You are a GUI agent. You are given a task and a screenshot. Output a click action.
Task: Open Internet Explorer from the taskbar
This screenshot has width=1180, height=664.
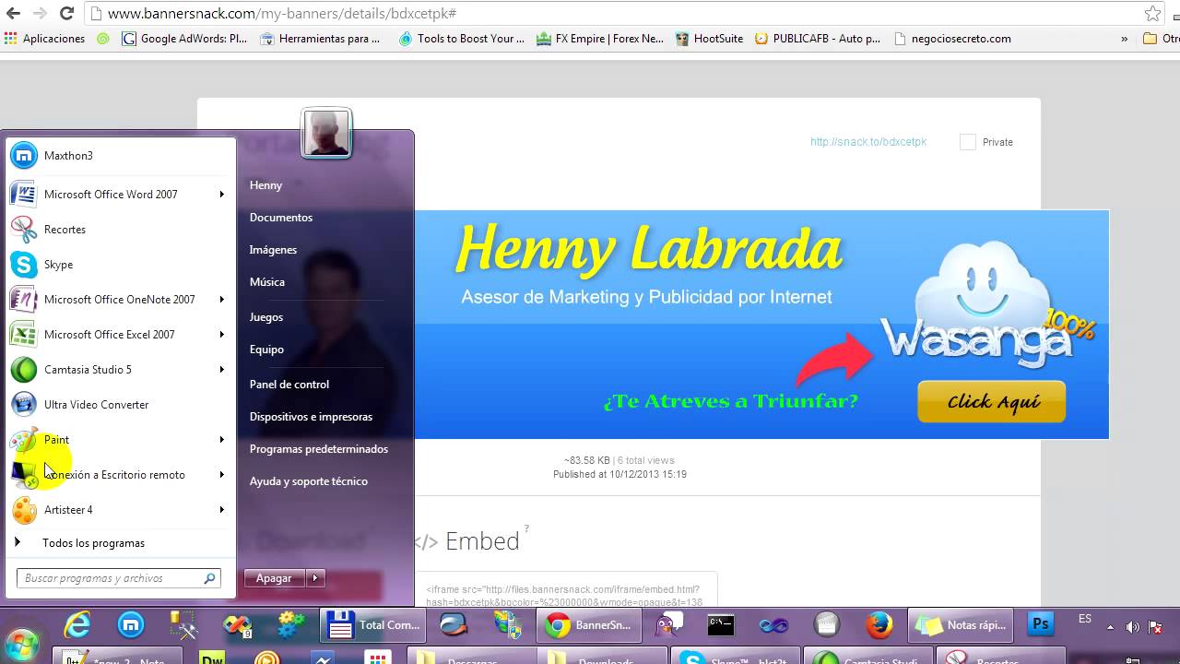(77, 625)
